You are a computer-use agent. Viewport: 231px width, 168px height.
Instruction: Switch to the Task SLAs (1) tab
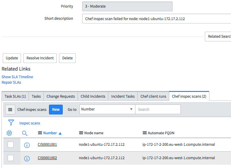[15, 96]
